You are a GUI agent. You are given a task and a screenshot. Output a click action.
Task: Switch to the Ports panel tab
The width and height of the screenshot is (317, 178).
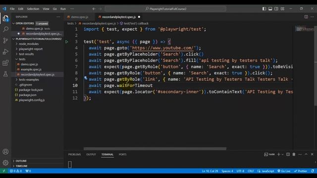(x=122, y=154)
